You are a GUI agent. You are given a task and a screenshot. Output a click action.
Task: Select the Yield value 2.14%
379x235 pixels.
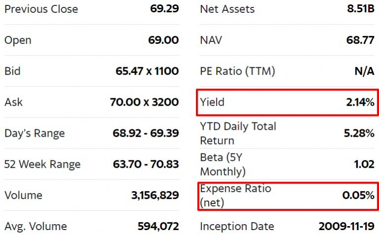359,102
